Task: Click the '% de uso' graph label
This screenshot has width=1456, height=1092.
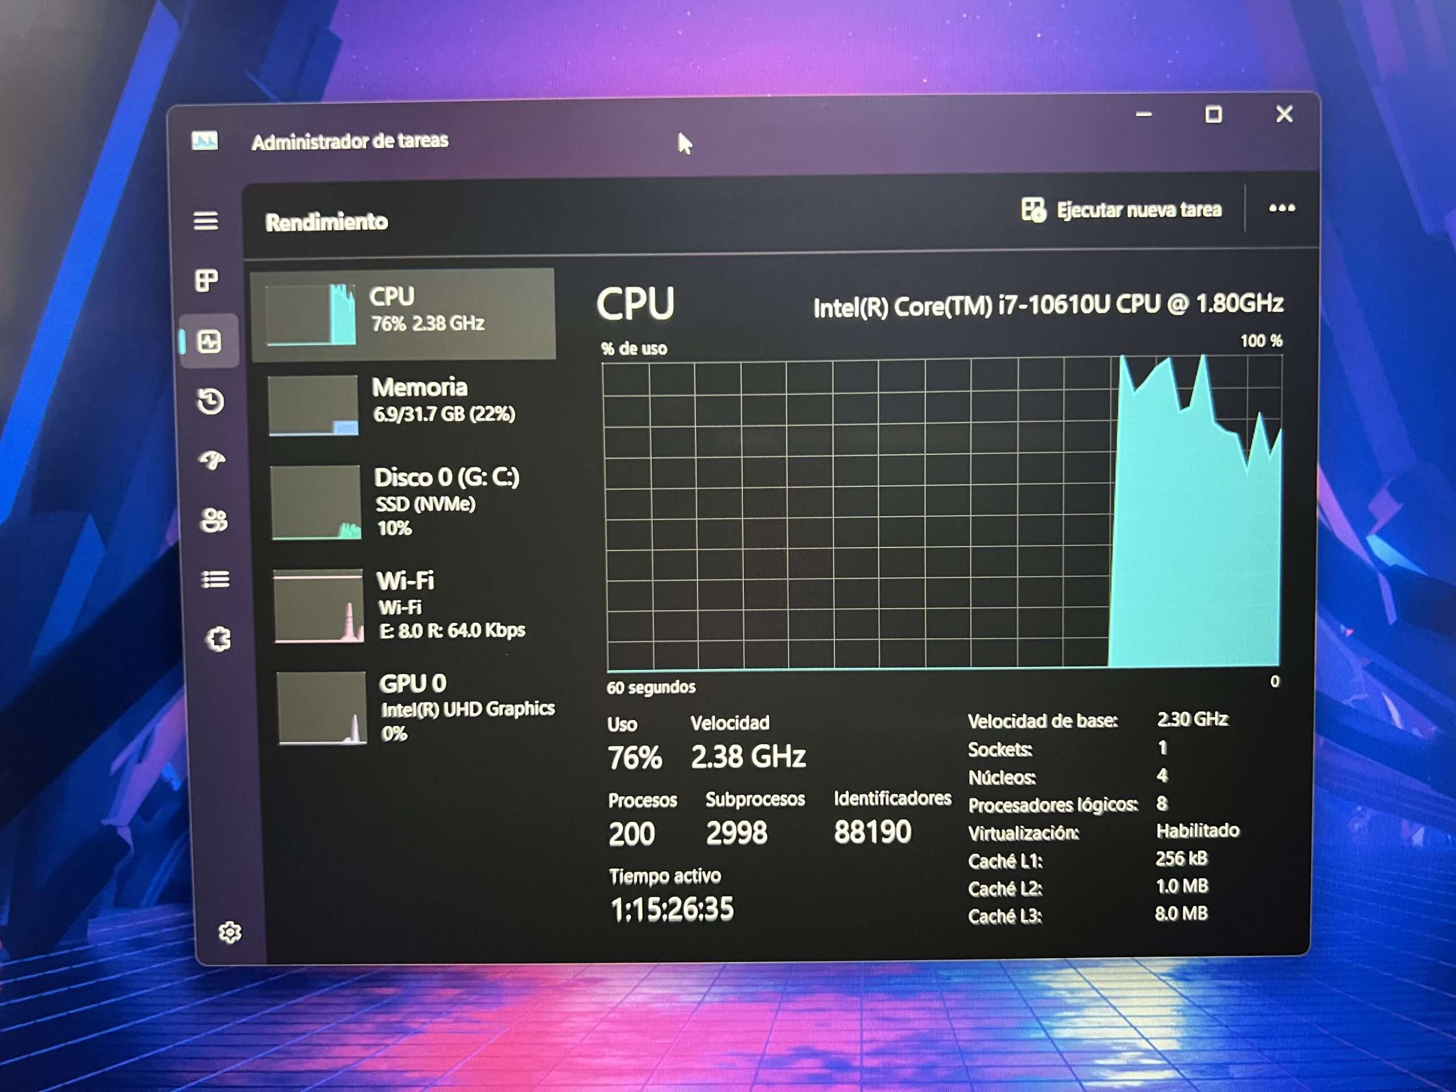Action: coord(634,348)
